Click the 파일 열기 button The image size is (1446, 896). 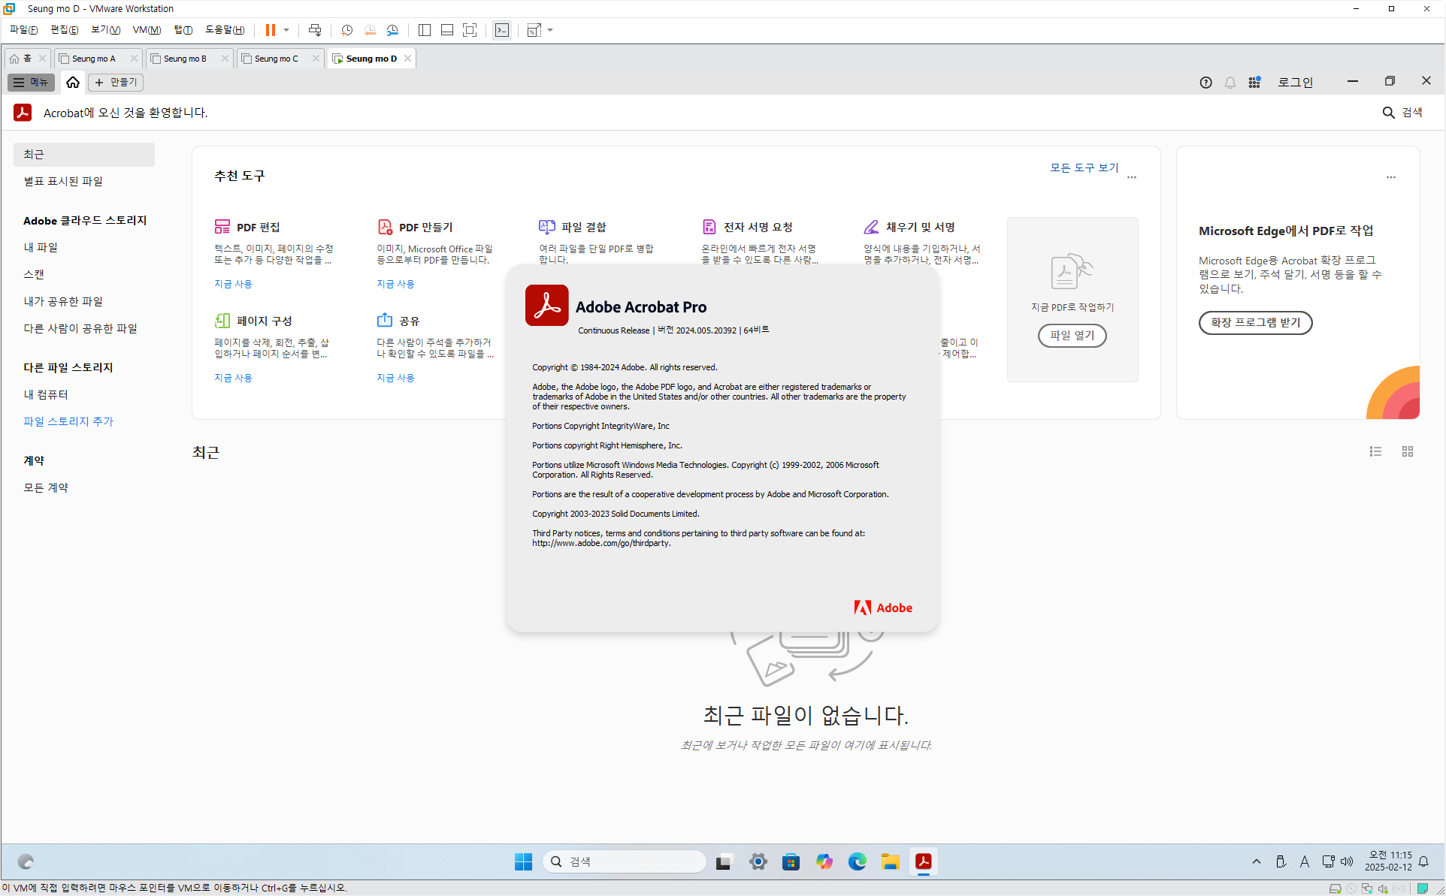click(x=1072, y=336)
